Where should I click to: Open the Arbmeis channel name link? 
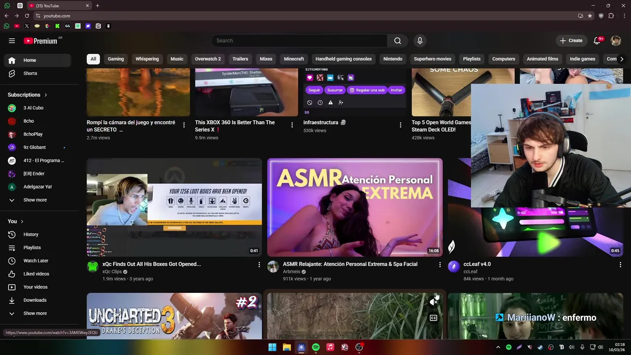(291, 272)
